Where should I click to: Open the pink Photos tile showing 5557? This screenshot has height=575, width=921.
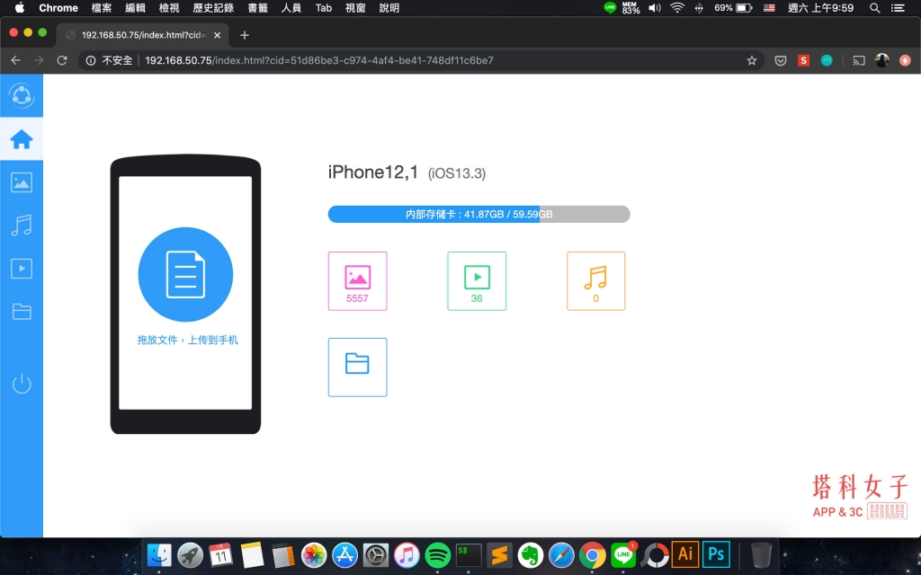click(x=357, y=280)
